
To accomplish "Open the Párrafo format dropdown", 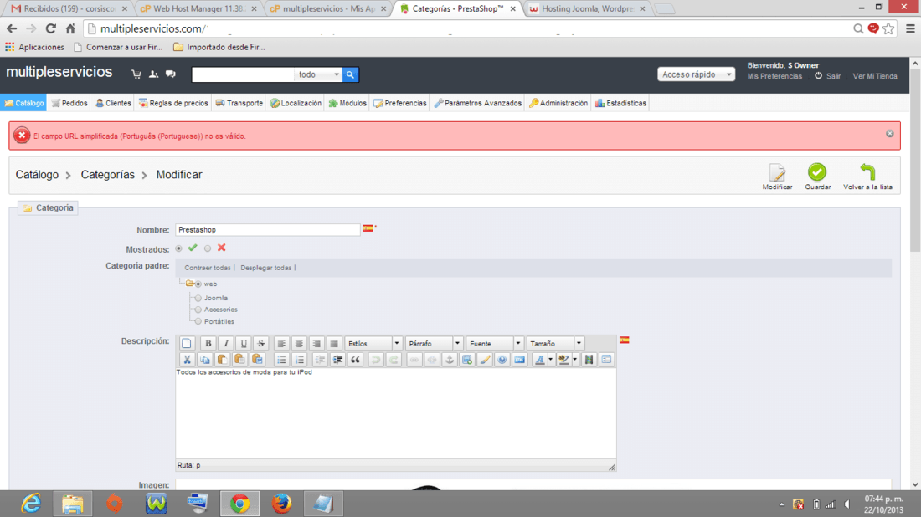I will coord(434,343).
